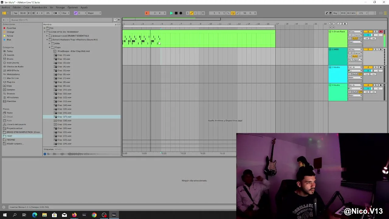Image resolution: width=389 pixels, height=219 pixels.
Task: Open the Reproducción menu
Action: coord(40,7)
